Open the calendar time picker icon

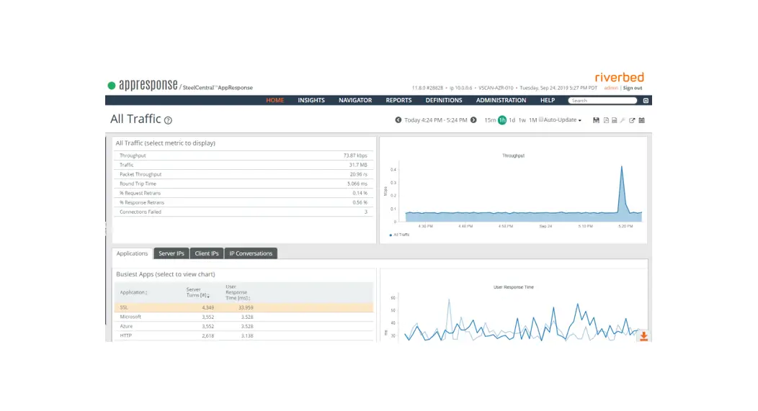click(641, 120)
